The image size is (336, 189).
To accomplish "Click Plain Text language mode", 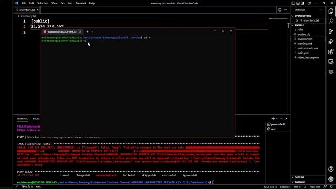I will (315, 187).
